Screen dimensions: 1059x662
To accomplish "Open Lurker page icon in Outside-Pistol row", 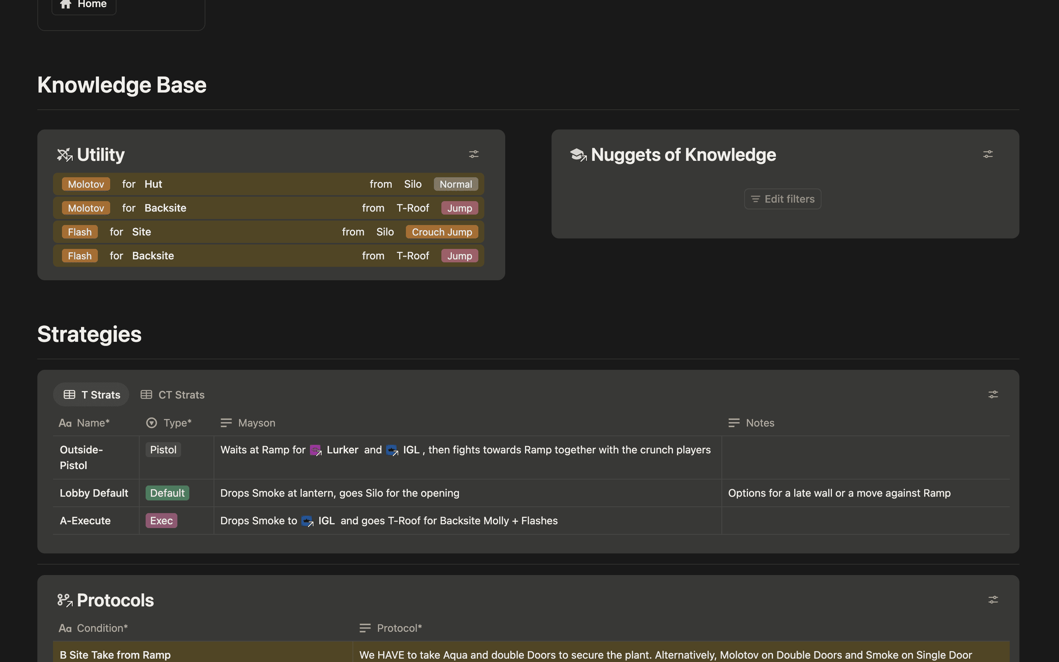I will point(316,450).
